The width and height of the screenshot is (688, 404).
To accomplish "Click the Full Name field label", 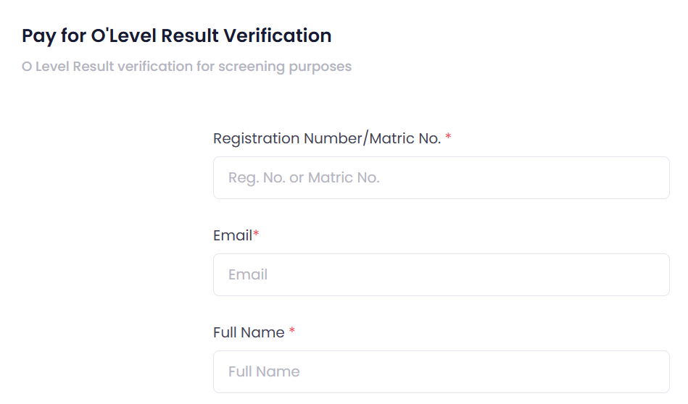I will click(x=249, y=332).
